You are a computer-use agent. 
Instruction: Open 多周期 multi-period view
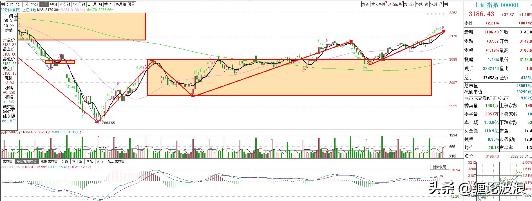[120, 4]
